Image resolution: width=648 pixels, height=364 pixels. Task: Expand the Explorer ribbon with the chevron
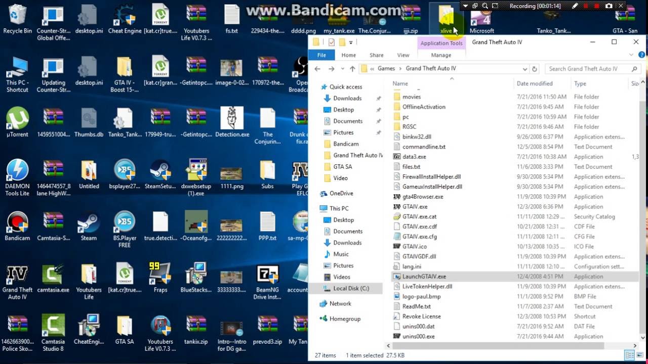(x=632, y=55)
